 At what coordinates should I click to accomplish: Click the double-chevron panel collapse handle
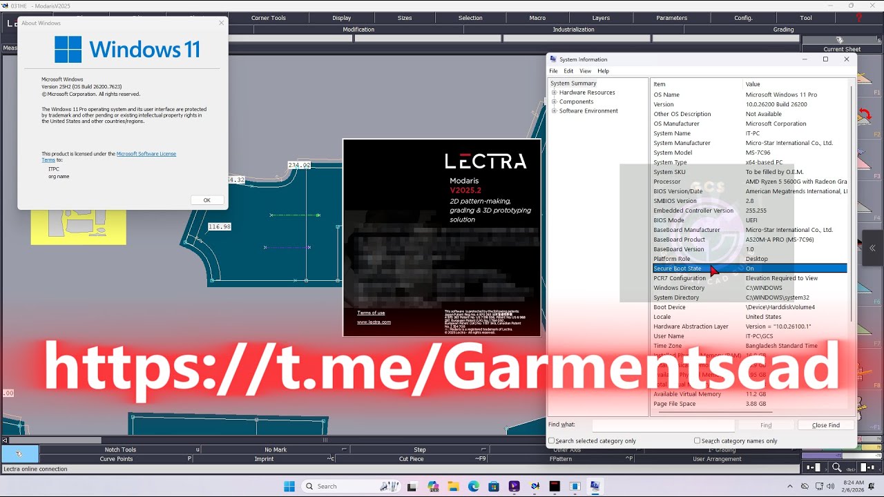click(x=872, y=248)
